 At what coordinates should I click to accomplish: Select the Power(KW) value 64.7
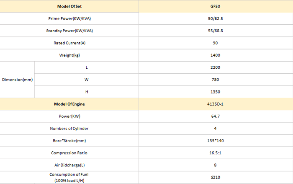tap(216, 116)
